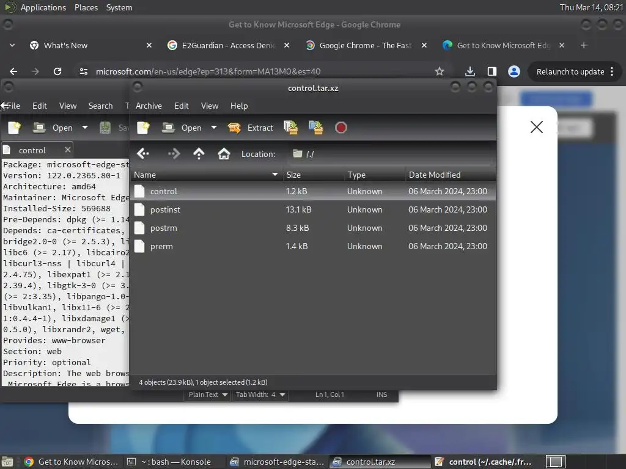Open the System menu
The image size is (626, 469).
click(x=119, y=7)
